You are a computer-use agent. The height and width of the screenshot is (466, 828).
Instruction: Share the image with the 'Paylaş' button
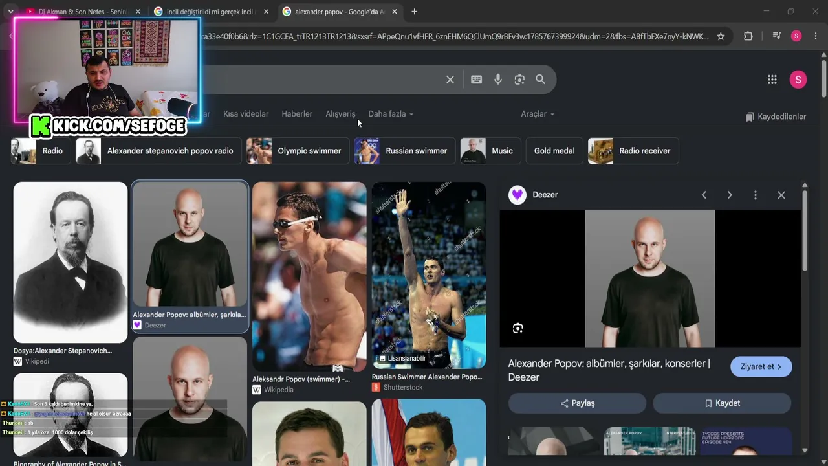577,403
